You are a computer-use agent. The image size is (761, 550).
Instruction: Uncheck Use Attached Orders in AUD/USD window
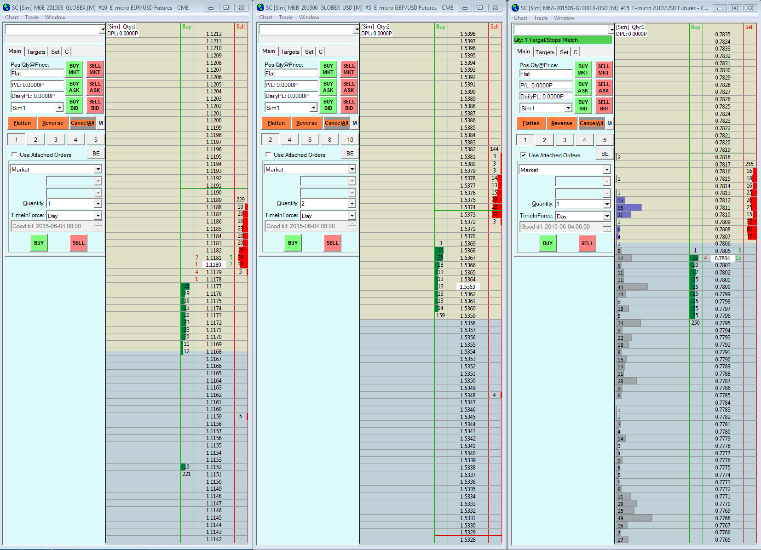pyautogui.click(x=523, y=155)
